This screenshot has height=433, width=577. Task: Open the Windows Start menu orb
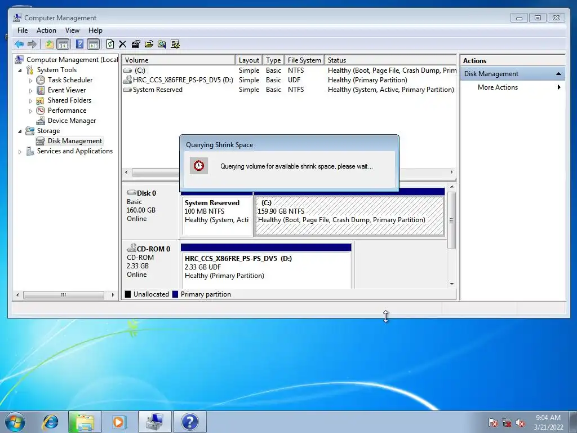(15, 422)
